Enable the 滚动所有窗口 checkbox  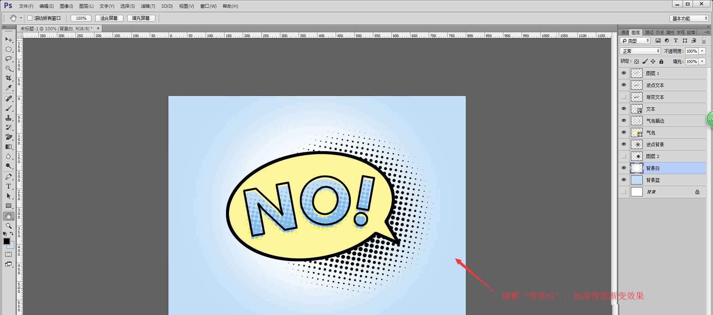pos(30,18)
